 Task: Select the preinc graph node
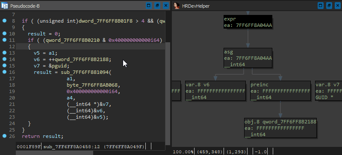point(280,91)
